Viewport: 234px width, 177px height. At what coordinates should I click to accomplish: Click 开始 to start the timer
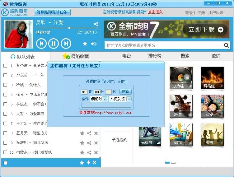125,92
